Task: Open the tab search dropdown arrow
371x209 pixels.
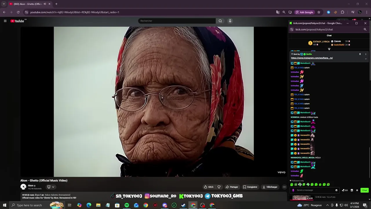Action: coord(4,4)
